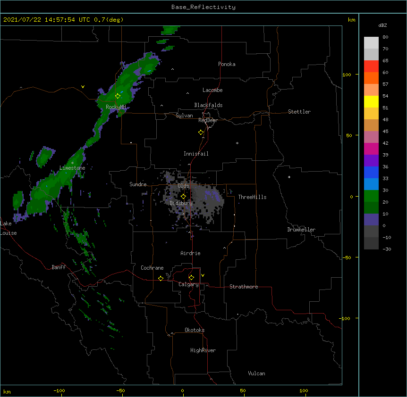Pick the yellow 51-54 dBZ legend swatch

point(371,101)
